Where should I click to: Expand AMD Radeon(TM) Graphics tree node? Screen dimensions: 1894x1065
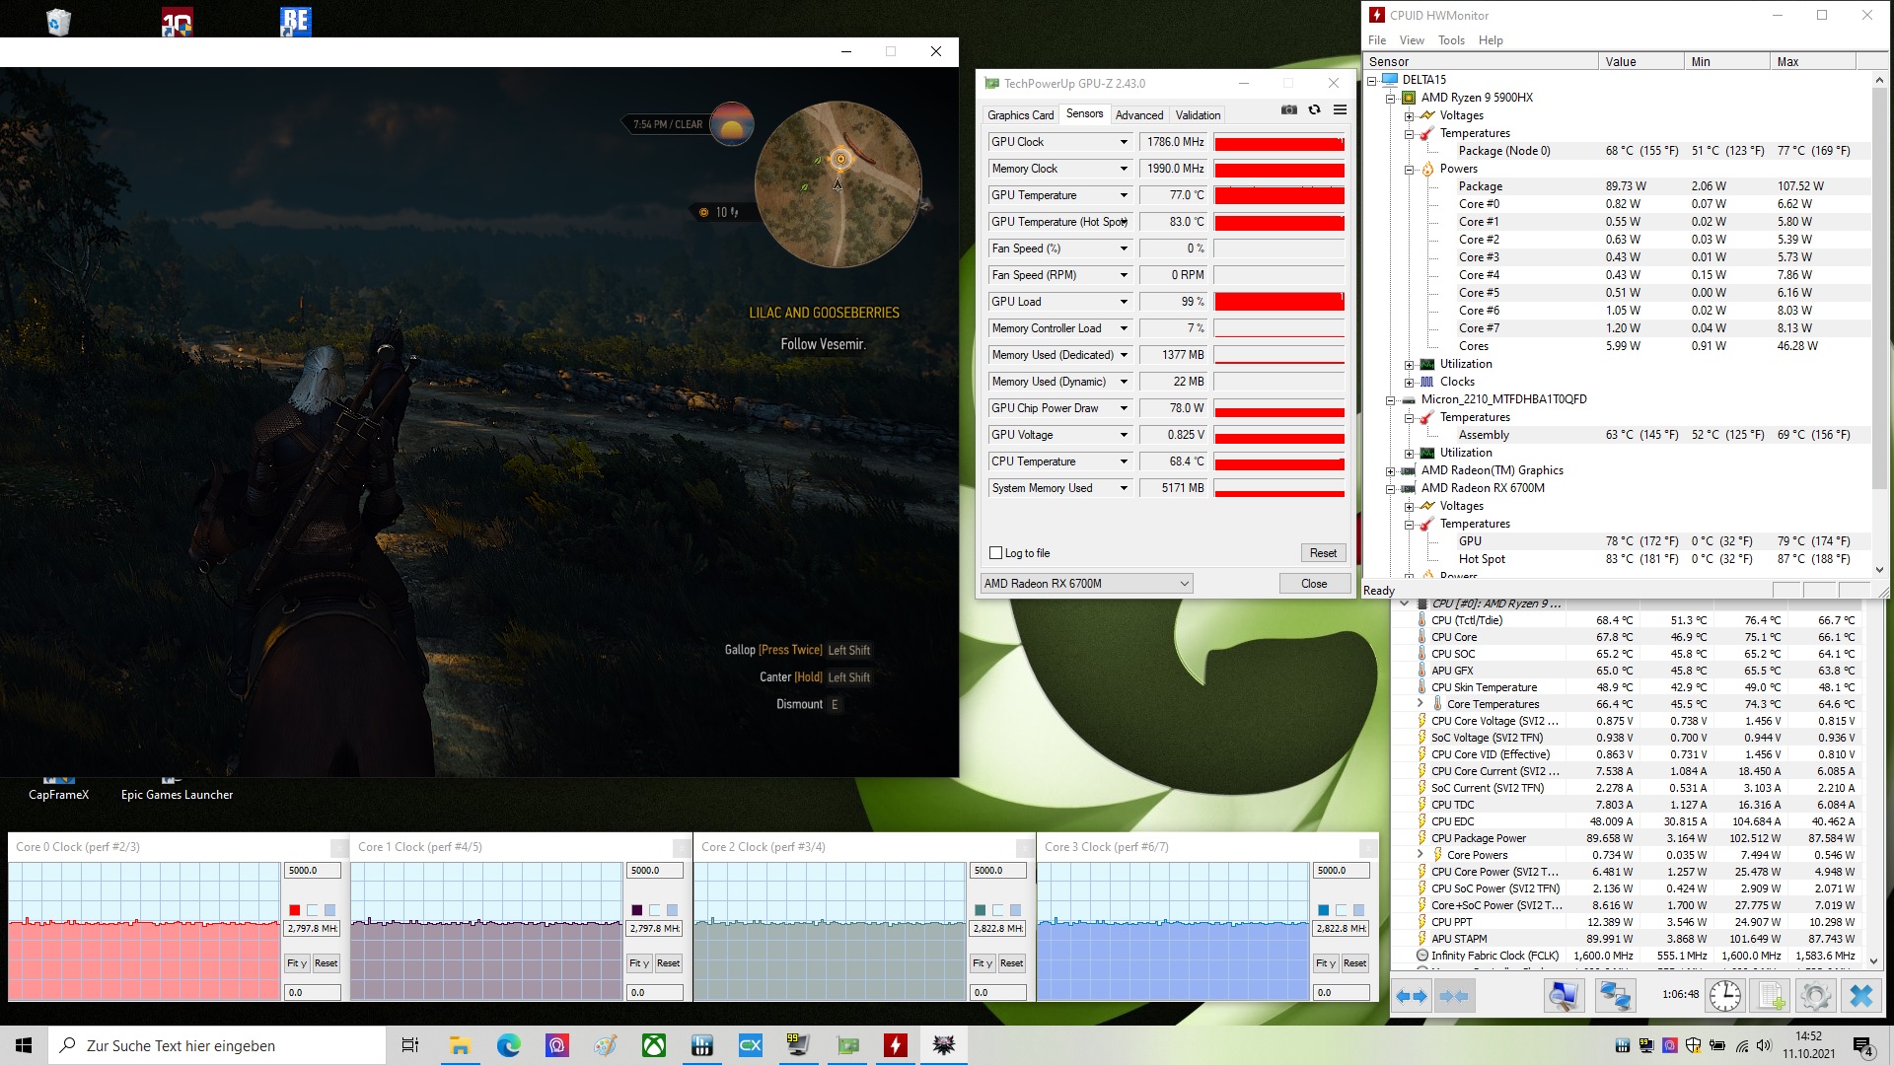pyautogui.click(x=1391, y=470)
